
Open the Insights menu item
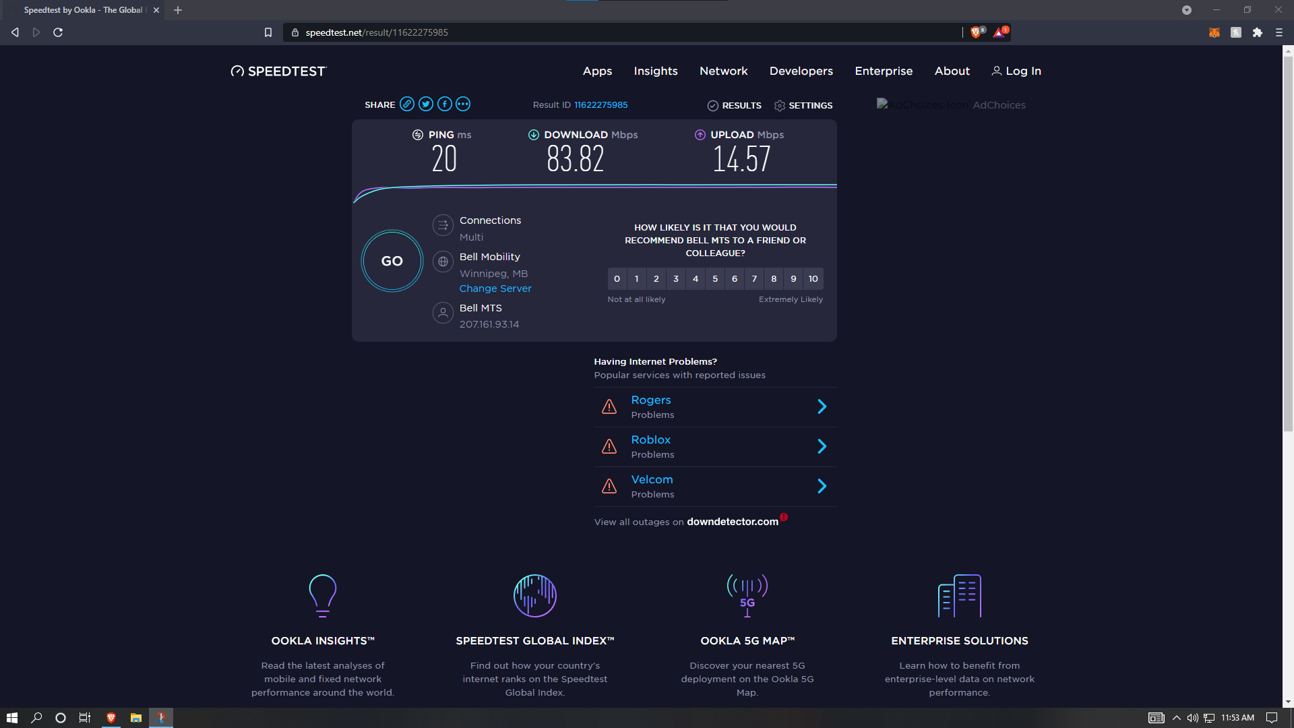[x=656, y=71]
